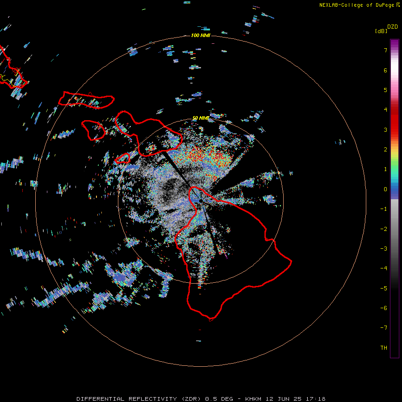Click the DZD legend title
402x402 pixels.
[393, 27]
